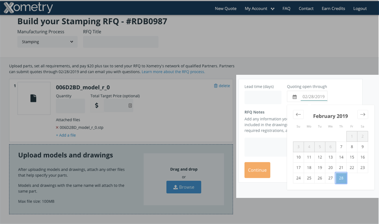Select February 15 in the calendar

pos(352,157)
